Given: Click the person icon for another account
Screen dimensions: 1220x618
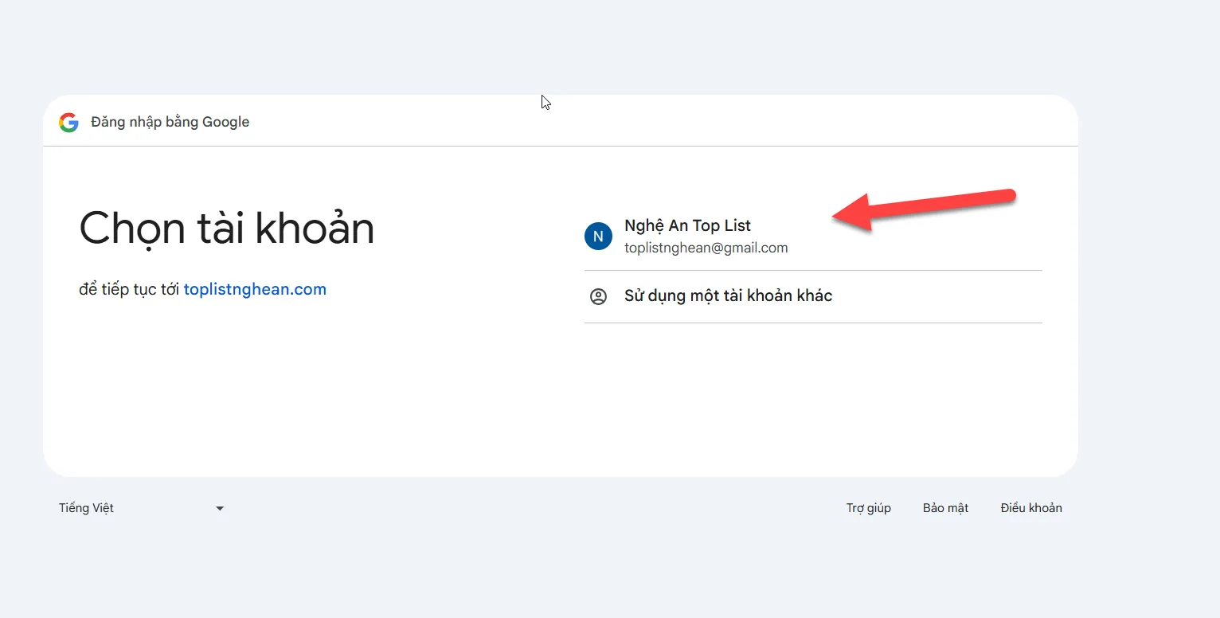Looking at the screenshot, I should pos(598,296).
